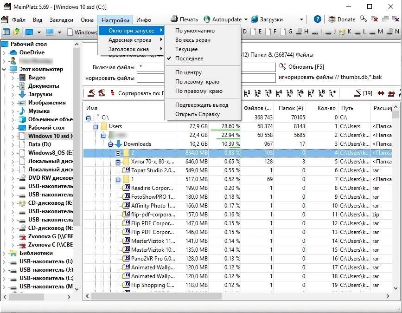Open the Вид menu
The width and height of the screenshot is (402, 313).
[x=38, y=20]
